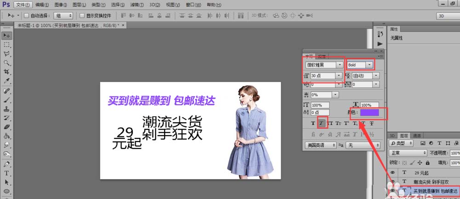Image resolution: width=460 pixels, height=199 pixels.
Task: Select the Move tool in the toolbox
Action: 6,35
